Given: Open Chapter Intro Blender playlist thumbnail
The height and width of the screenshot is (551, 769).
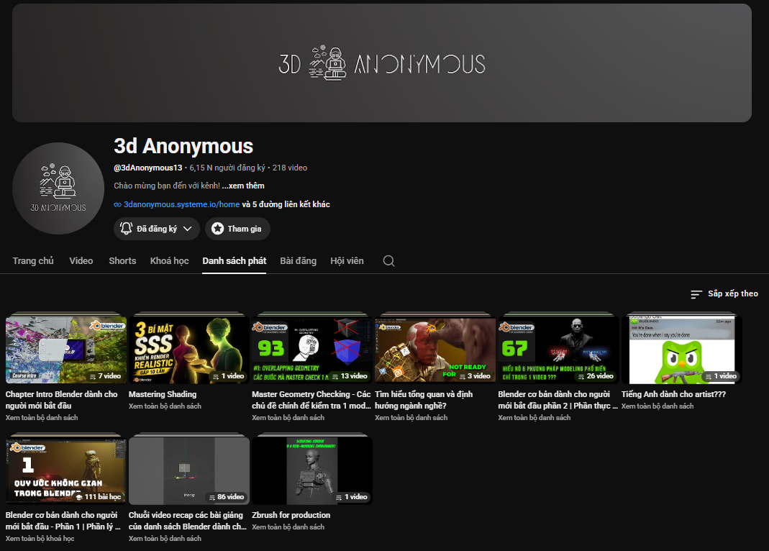Looking at the screenshot, I should point(65,350).
